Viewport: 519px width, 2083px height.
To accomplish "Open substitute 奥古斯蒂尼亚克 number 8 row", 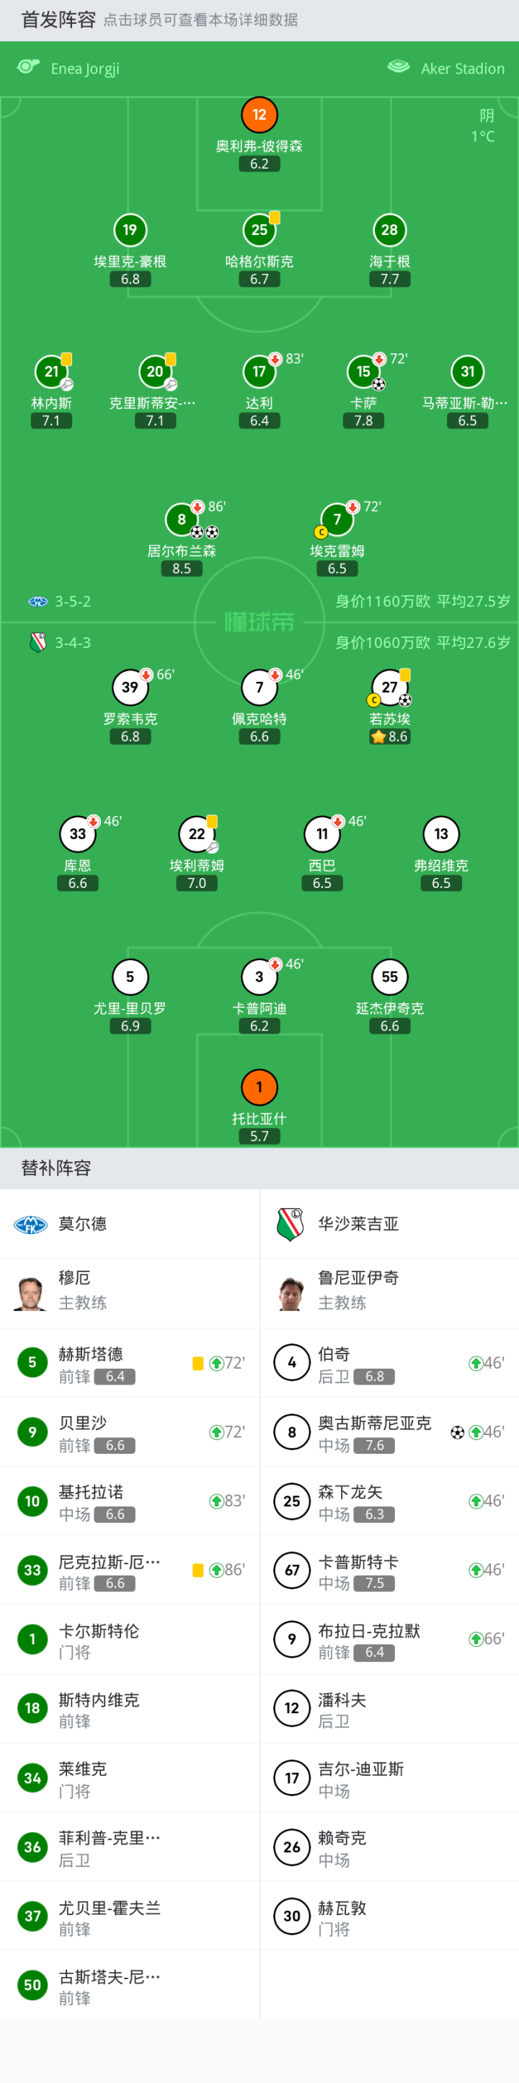I will (x=389, y=1432).
